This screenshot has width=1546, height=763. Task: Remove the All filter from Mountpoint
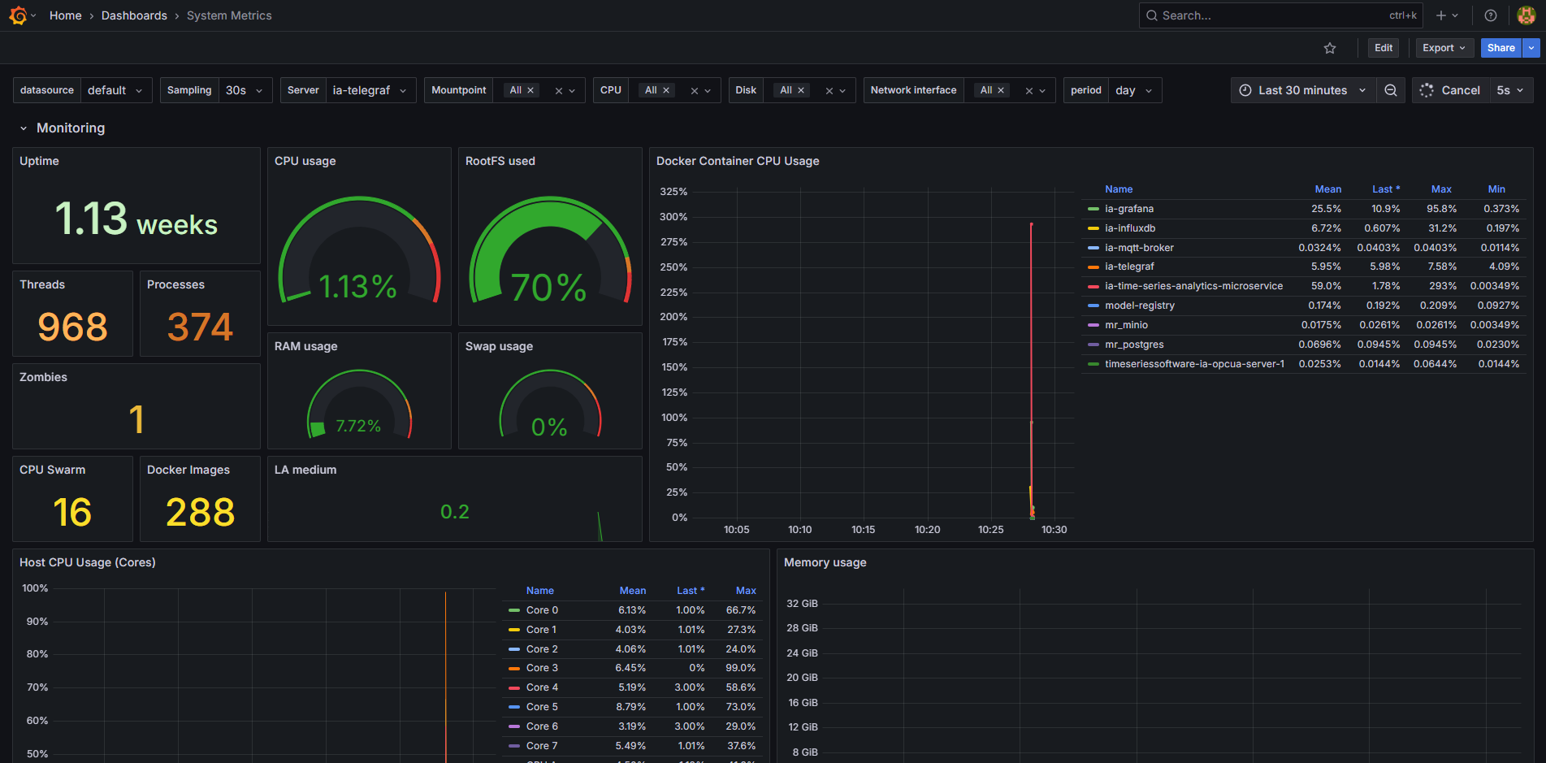[530, 90]
